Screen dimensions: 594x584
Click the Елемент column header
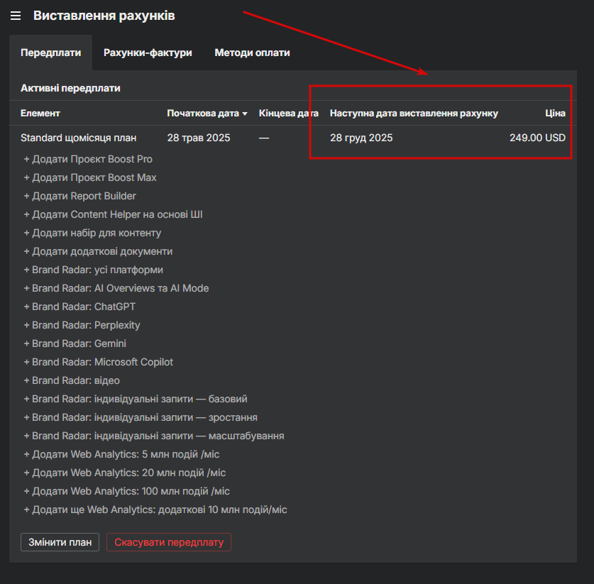coord(40,114)
